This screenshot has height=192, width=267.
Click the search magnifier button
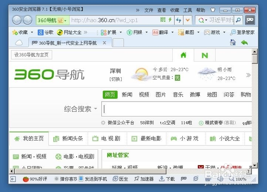coord(239,20)
